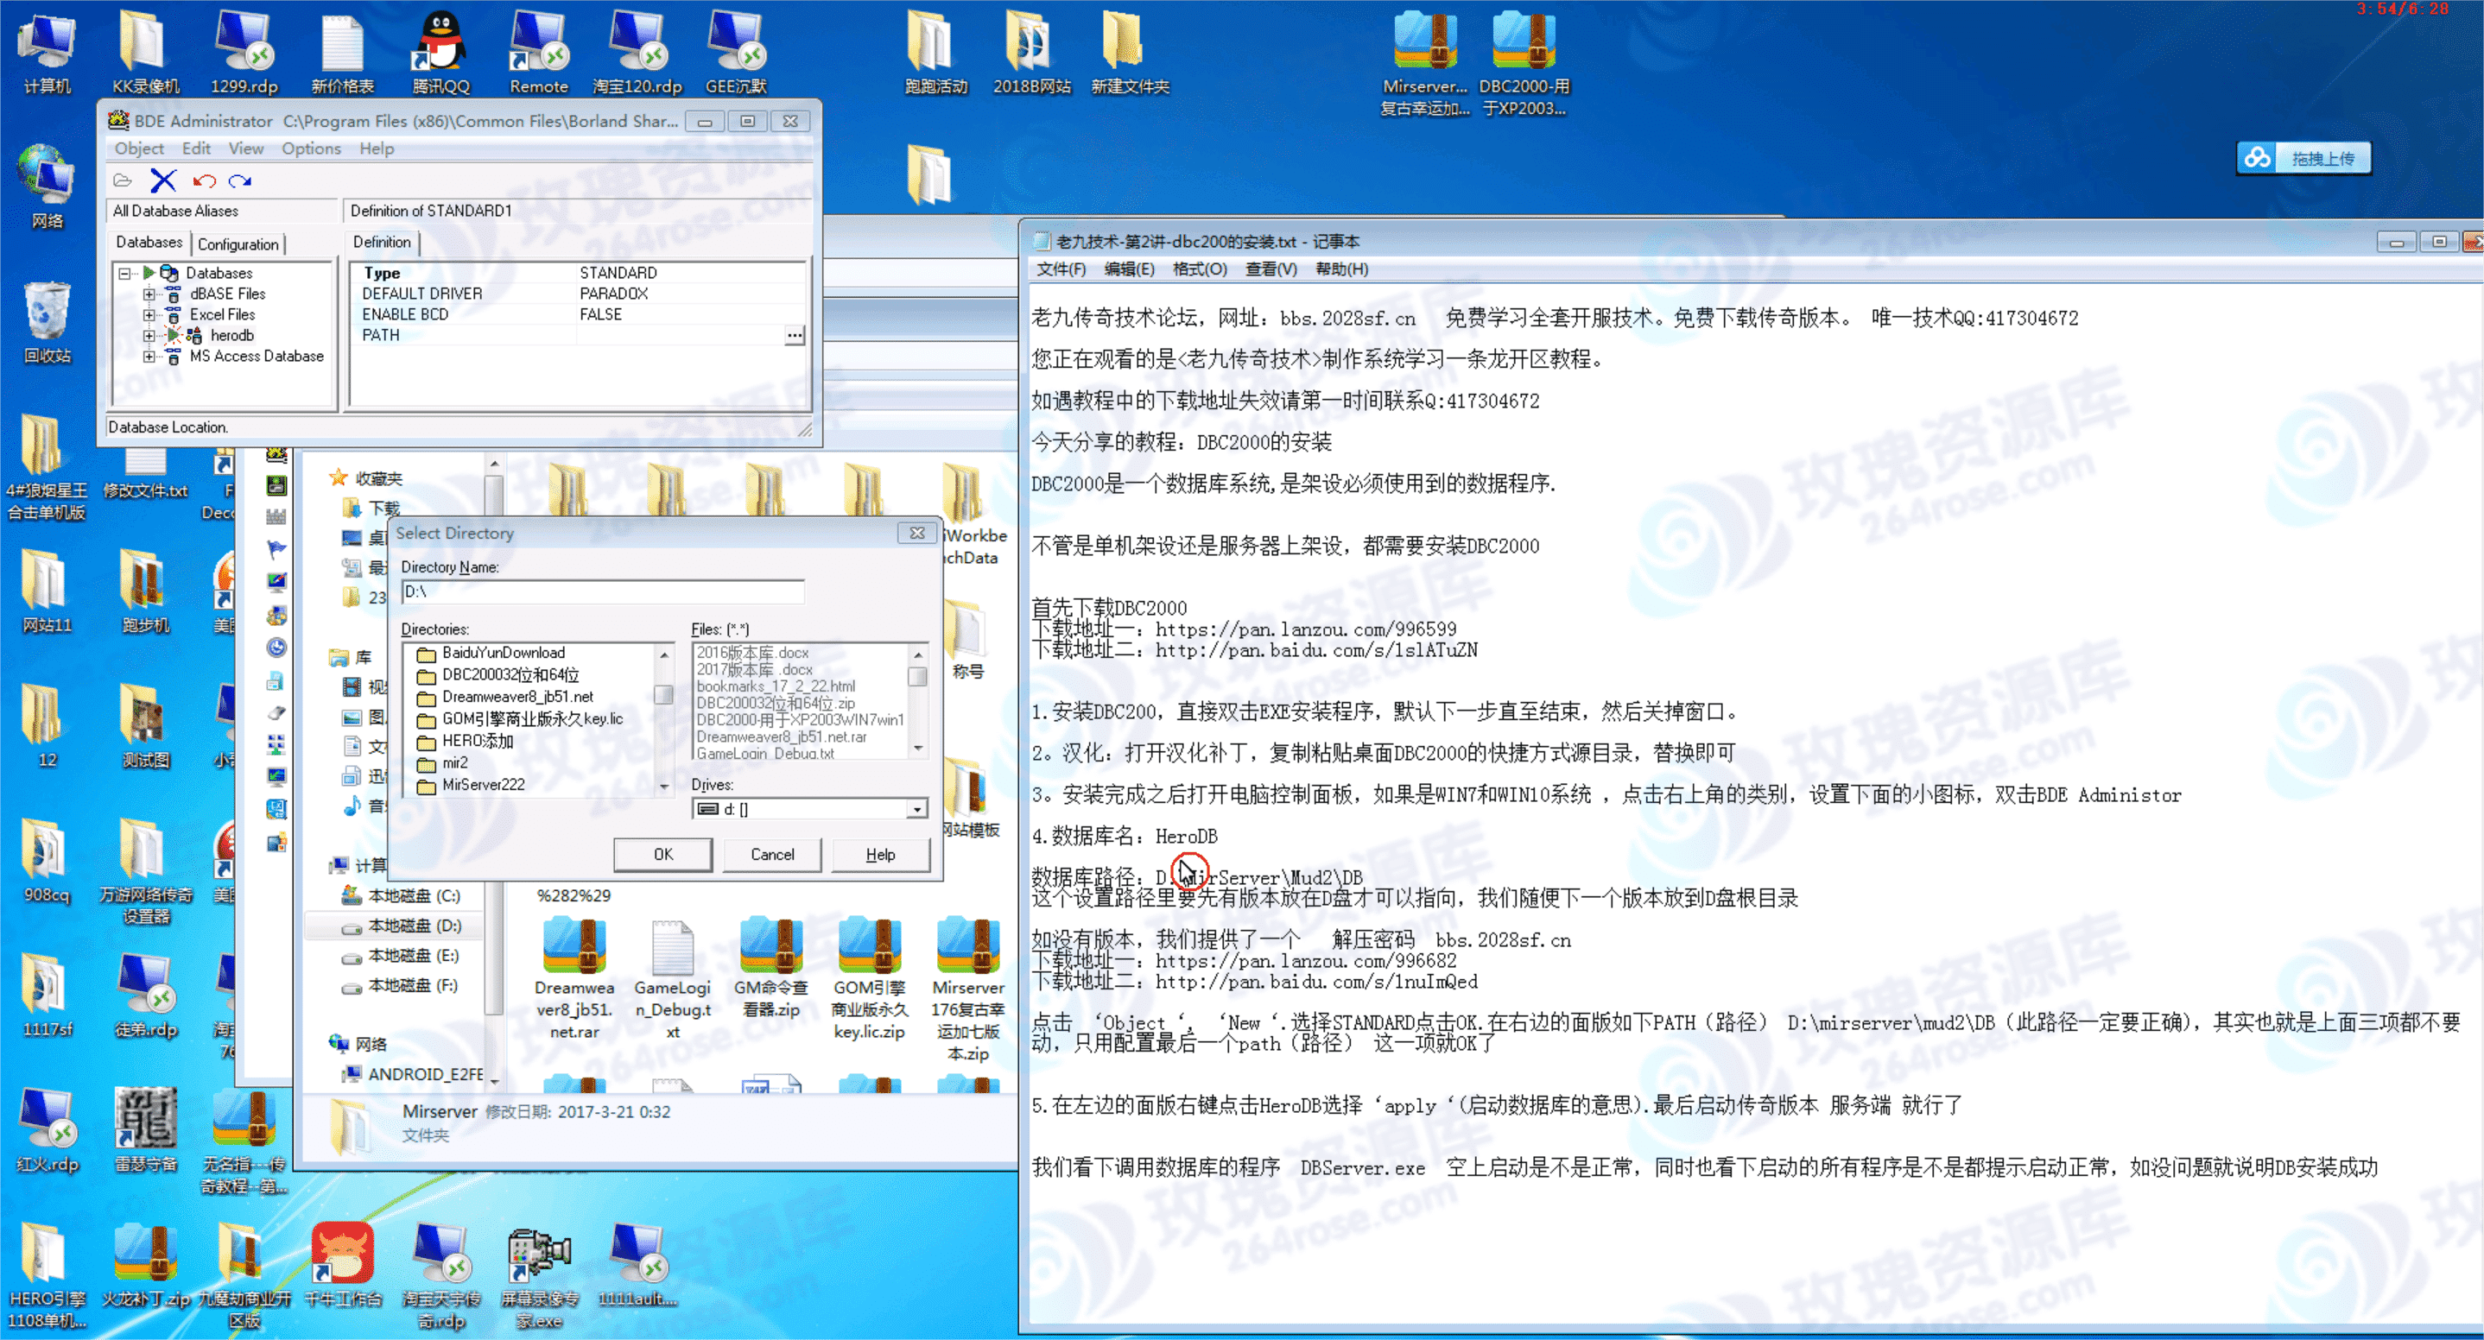Viewport: 2484px width, 1340px height.
Task: Click the blue X delete icon in BDE toolbar
Action: (163, 180)
